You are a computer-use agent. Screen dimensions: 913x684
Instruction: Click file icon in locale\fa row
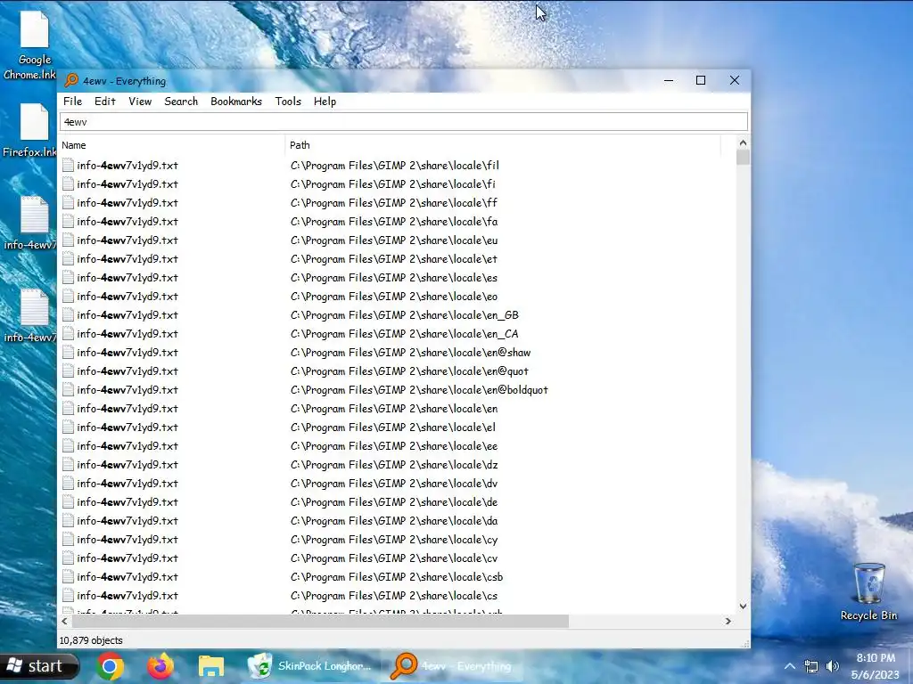click(68, 221)
